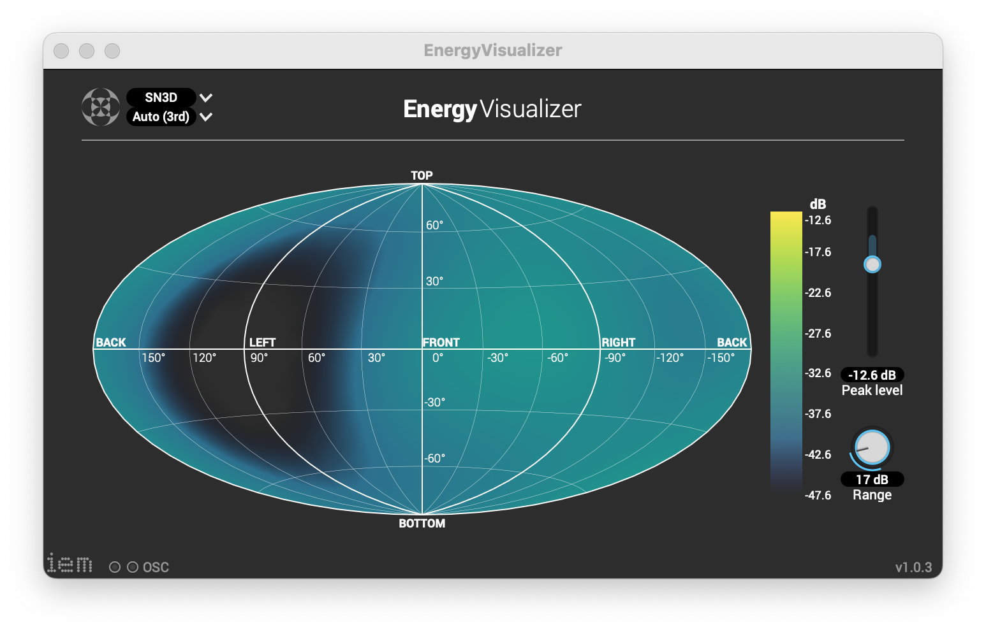Close the EnergyVisualizer window
This screenshot has height=632, width=986.
(x=61, y=51)
